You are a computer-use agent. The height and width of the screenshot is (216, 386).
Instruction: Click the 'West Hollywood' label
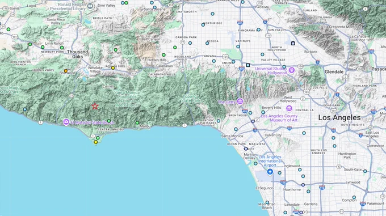coord(288,99)
